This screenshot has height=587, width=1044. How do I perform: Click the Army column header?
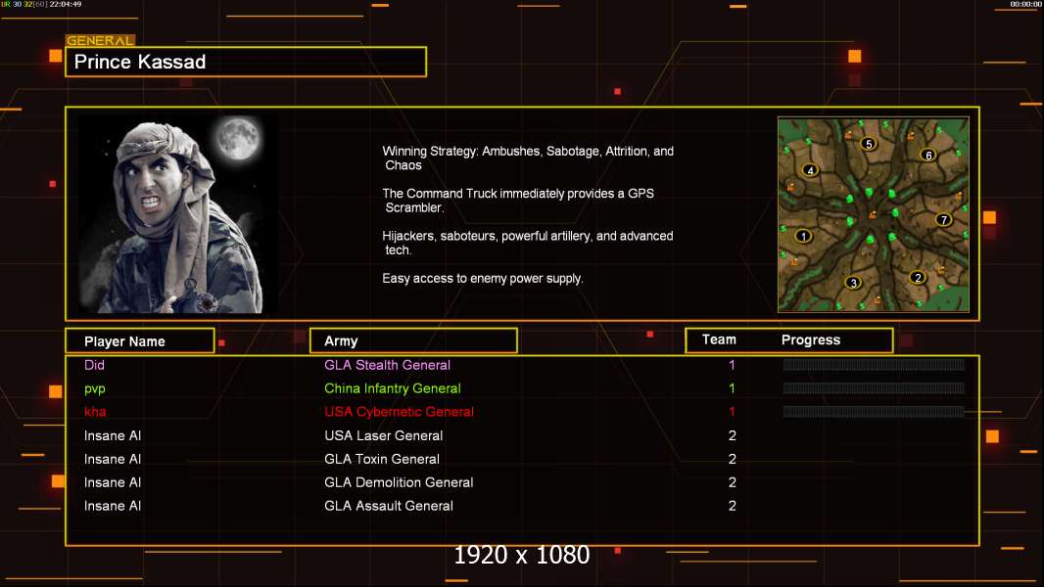[413, 341]
